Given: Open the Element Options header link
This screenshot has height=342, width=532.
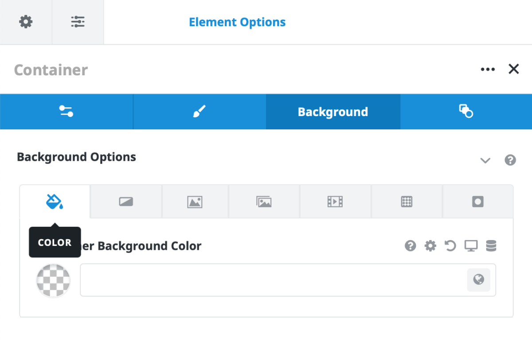Looking at the screenshot, I should pyautogui.click(x=237, y=22).
